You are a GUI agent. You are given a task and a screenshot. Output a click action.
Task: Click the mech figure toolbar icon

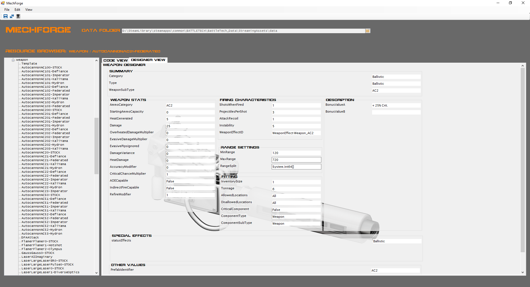tap(18, 16)
